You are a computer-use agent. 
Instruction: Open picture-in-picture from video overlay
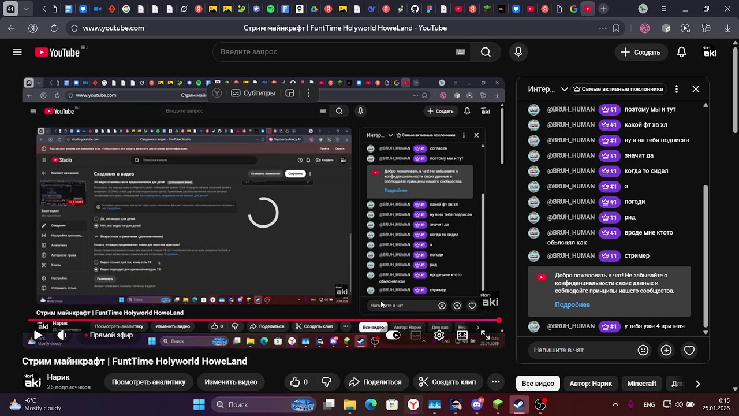[x=290, y=93]
